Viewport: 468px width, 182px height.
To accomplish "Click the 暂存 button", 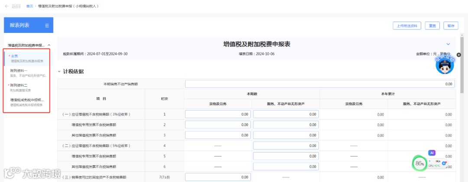I will (451, 26).
